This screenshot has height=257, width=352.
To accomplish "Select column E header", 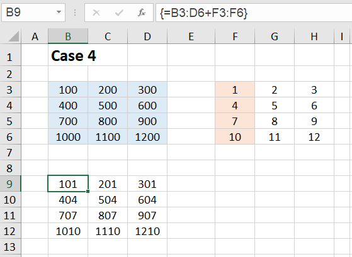I will [x=191, y=36].
